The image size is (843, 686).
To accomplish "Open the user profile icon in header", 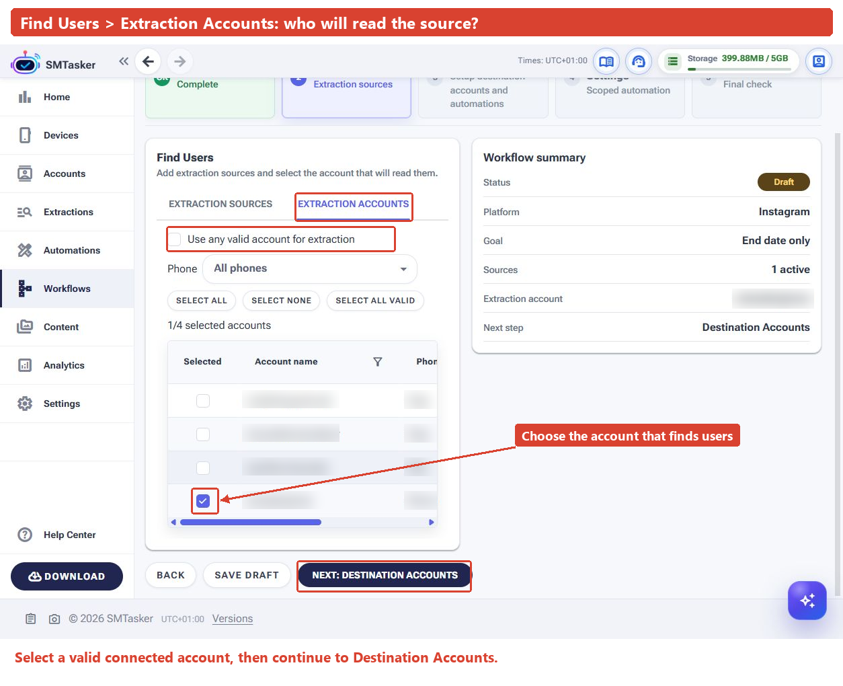I will (819, 61).
